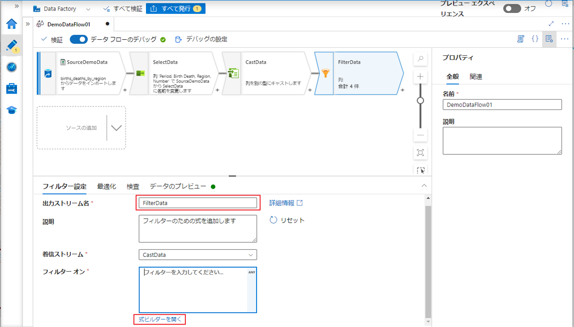This screenshot has width=574, height=327.
Task: Open the Monitor gauge icon
Action: (x=12, y=67)
